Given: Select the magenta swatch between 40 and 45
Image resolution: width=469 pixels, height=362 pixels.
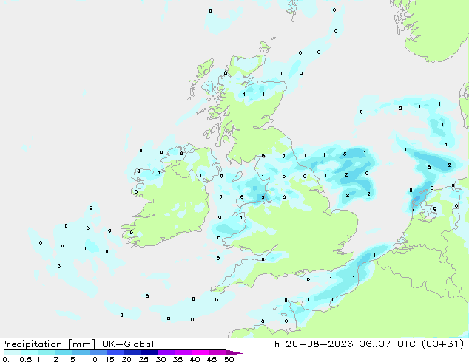Looking at the screenshot, I should pos(200,352).
